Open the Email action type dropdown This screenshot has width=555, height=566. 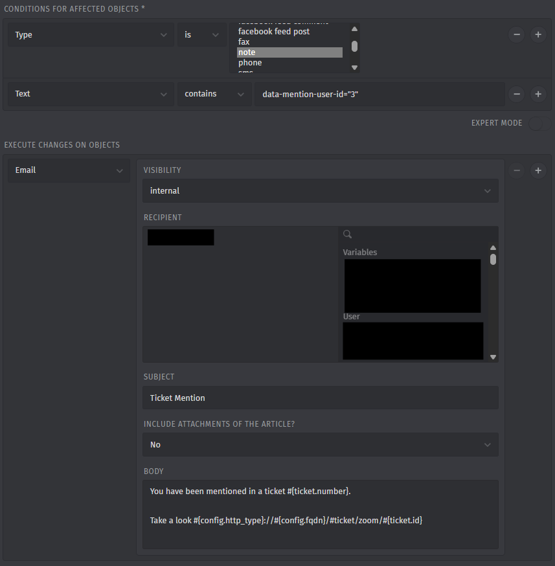point(69,170)
